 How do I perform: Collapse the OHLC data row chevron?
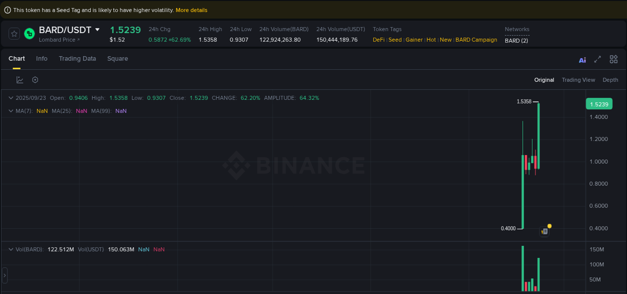tap(11, 97)
